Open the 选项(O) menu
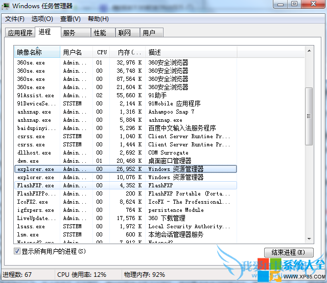The image size is (327, 283). point(42,19)
